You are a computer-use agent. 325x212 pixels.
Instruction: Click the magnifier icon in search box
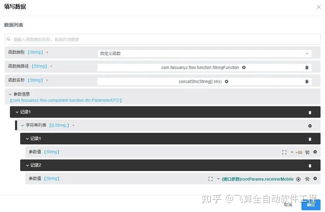click(9, 39)
